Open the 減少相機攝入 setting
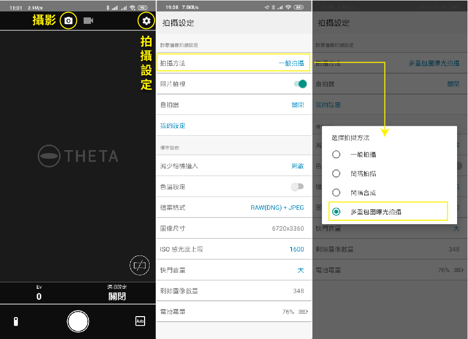 [233, 166]
